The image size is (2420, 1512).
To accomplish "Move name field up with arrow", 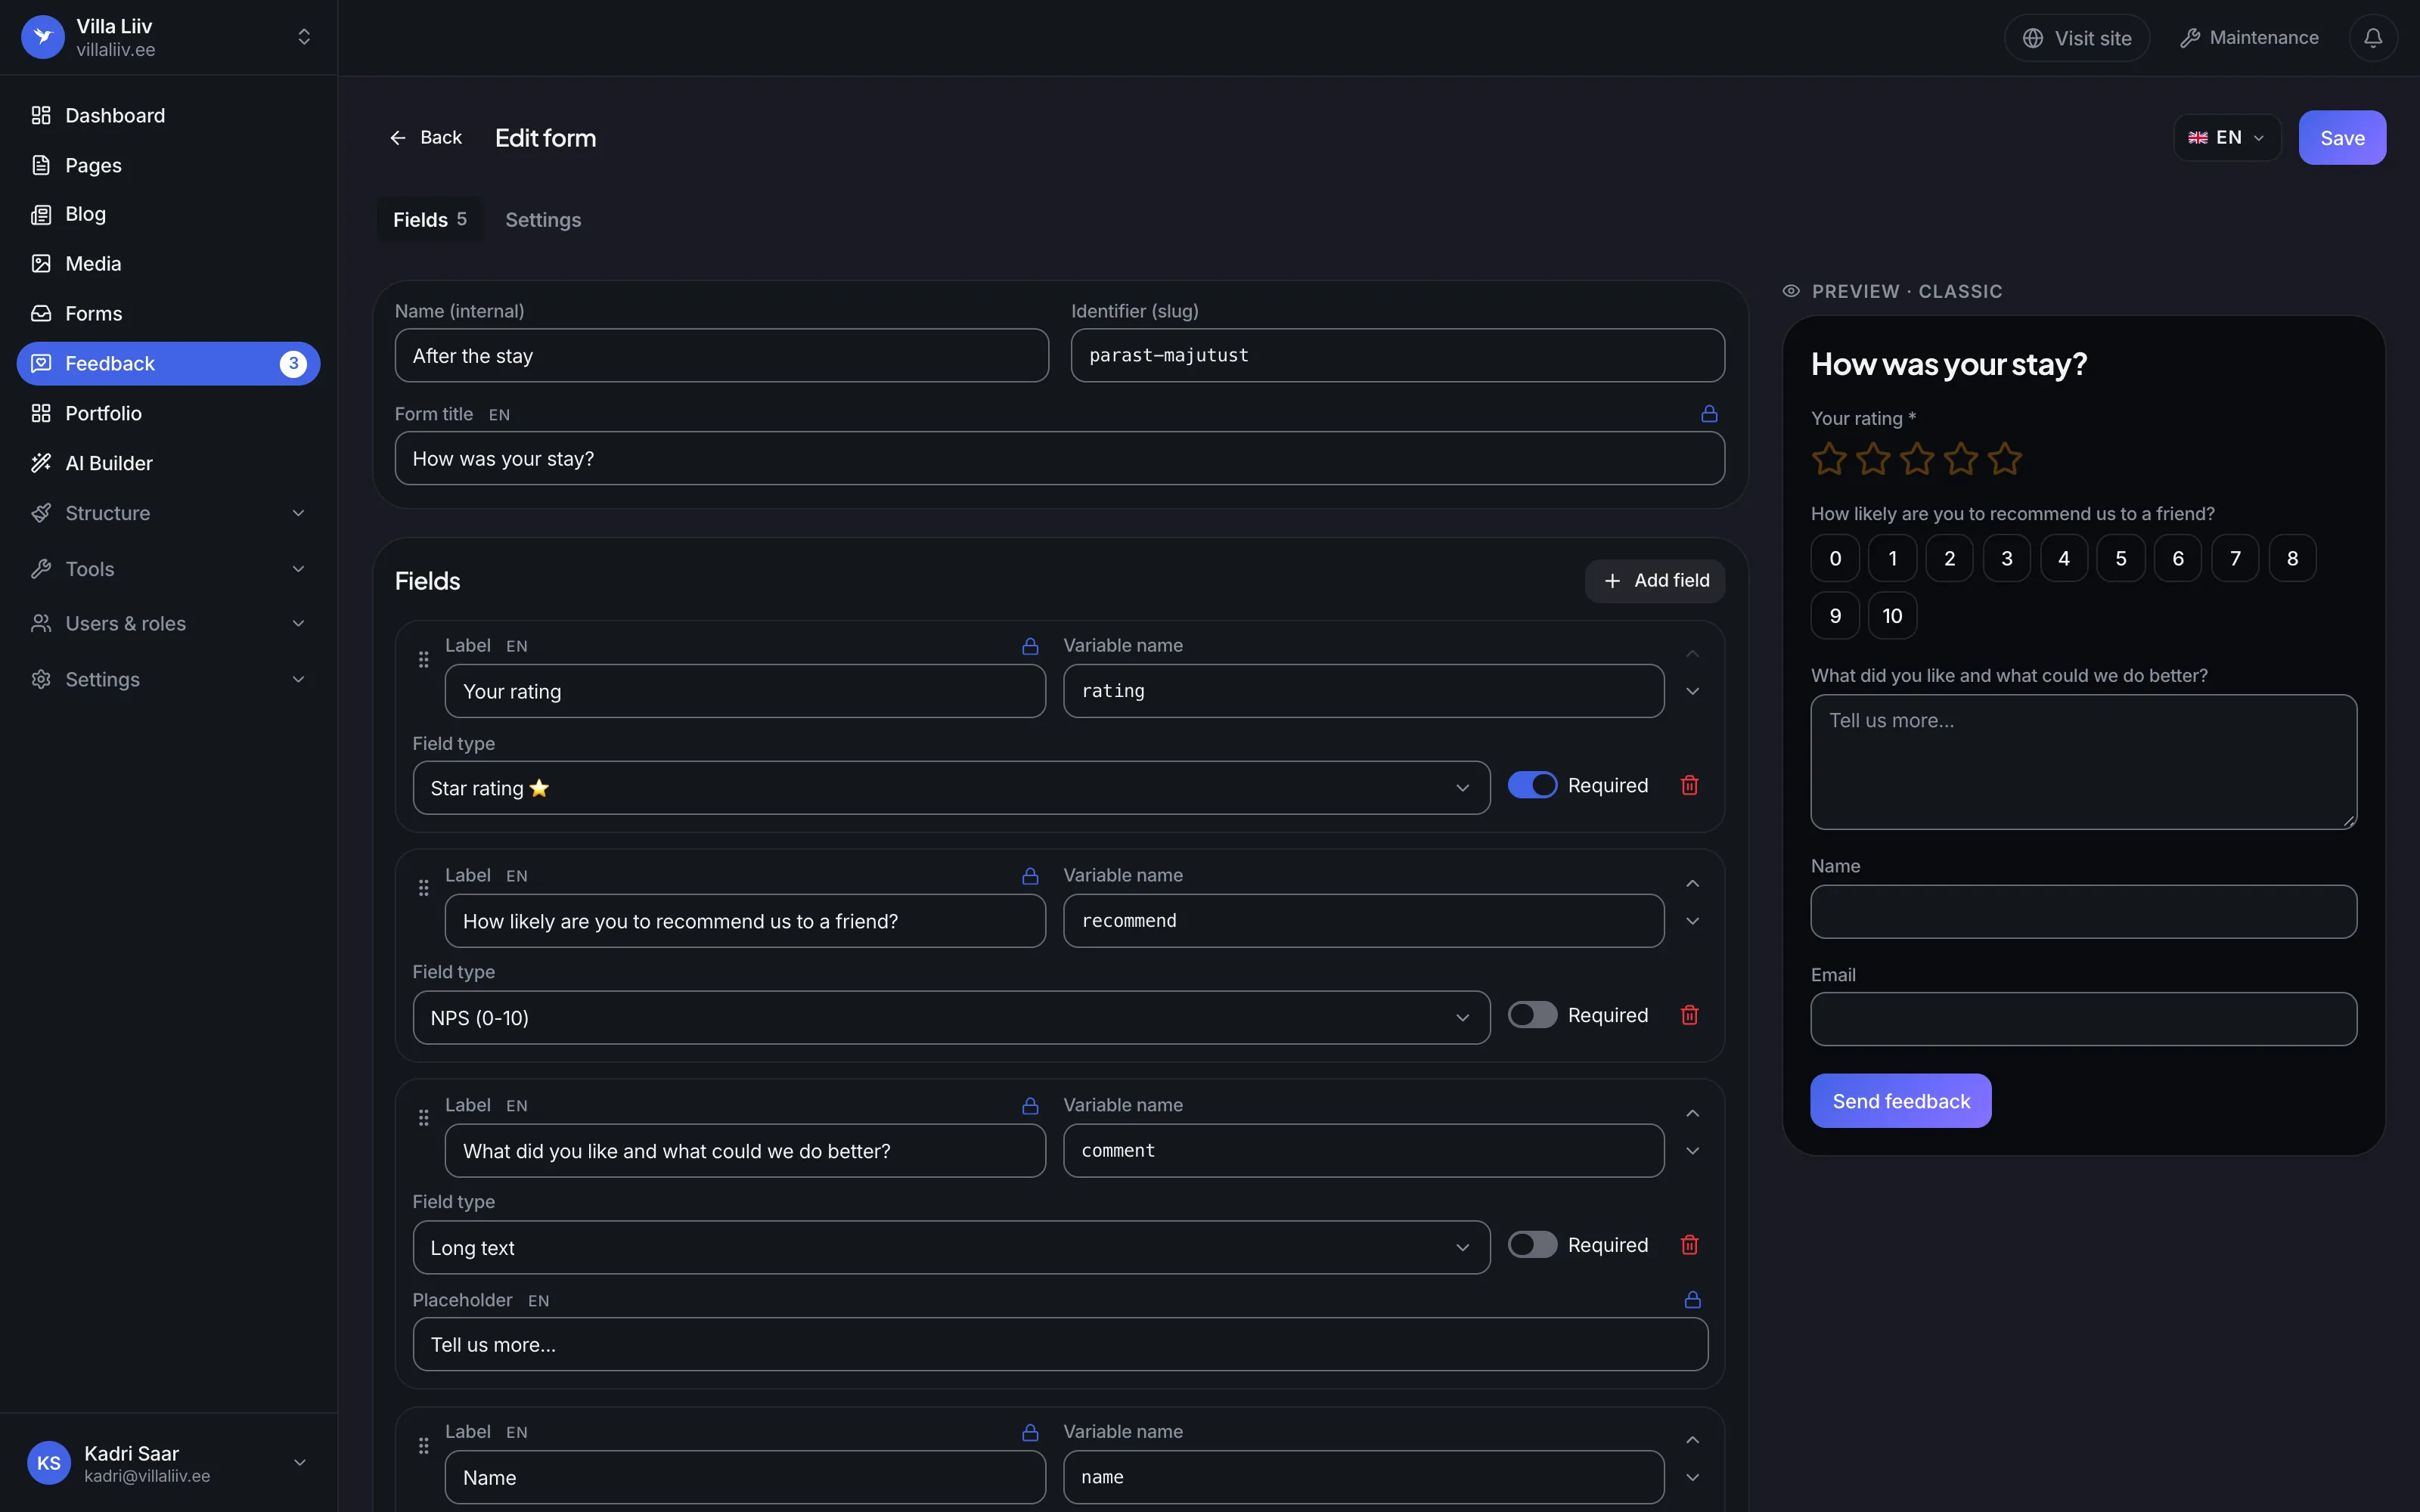I will click(1692, 1441).
